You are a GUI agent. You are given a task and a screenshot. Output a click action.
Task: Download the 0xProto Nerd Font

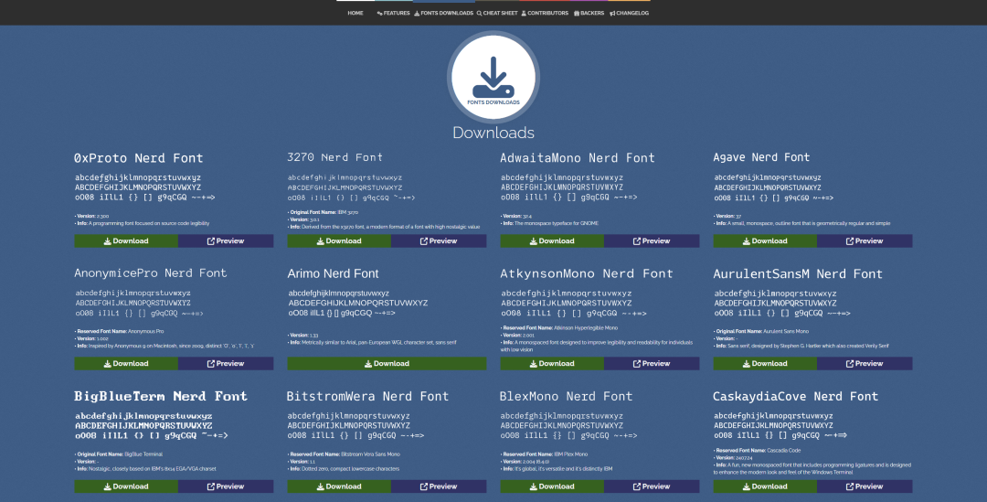(x=126, y=241)
